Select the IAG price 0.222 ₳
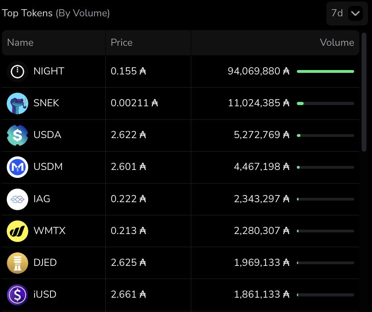Viewport: 372px width, 312px height. (x=128, y=199)
